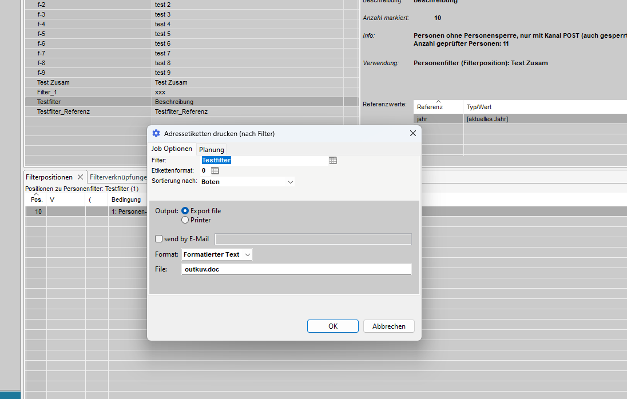Close the Filterpositionen tab via X
The height and width of the screenshot is (399, 627).
80,177
